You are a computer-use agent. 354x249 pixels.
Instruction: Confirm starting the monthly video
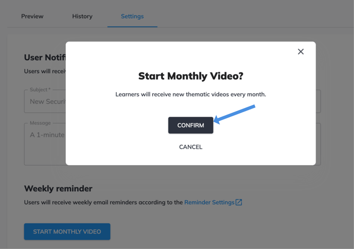[190, 126]
